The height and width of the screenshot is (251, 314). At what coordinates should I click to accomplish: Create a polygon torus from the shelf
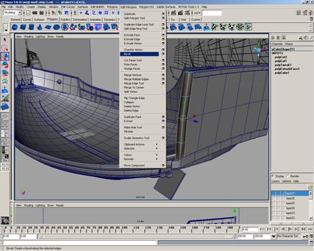(x=57, y=27)
